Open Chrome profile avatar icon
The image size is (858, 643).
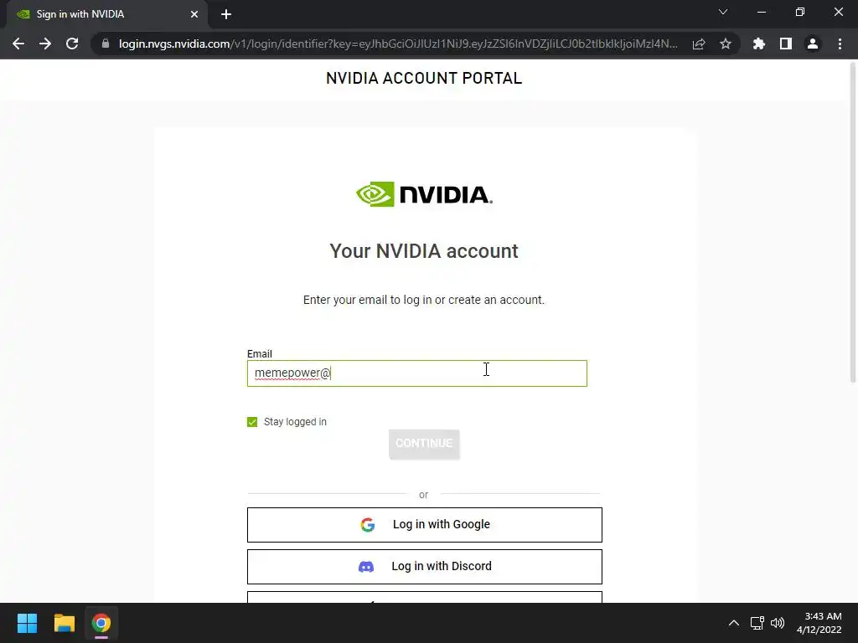(813, 44)
